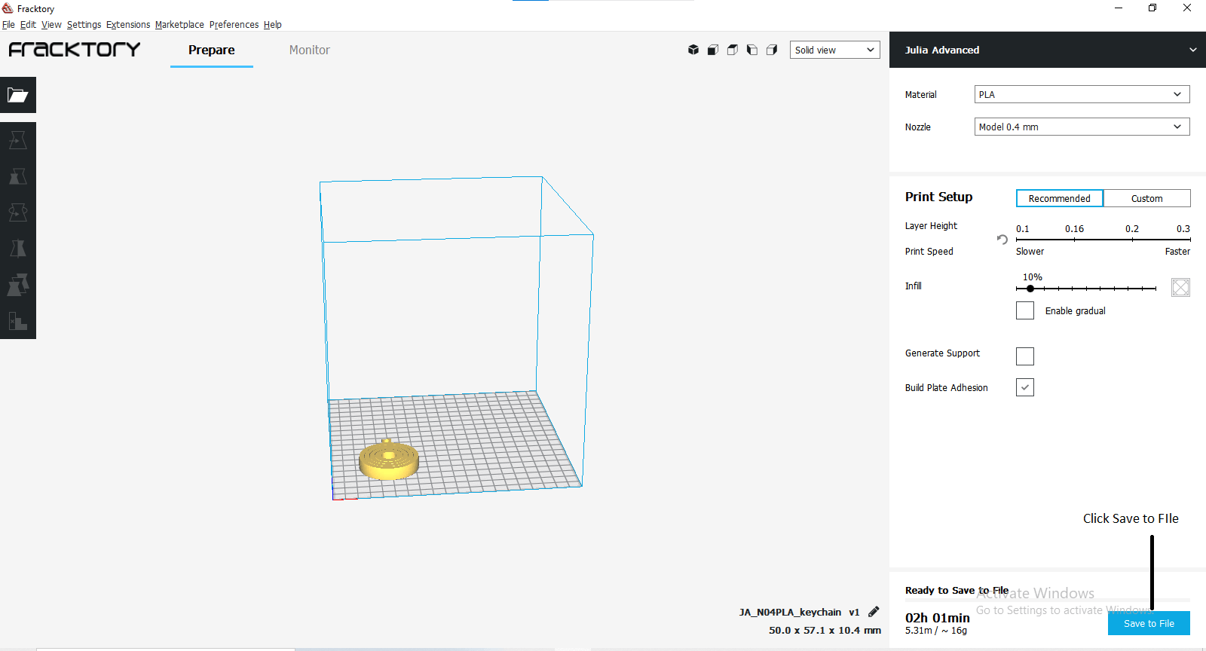Select the Mirror tool in sidebar
This screenshot has width=1206, height=651.
point(18,249)
